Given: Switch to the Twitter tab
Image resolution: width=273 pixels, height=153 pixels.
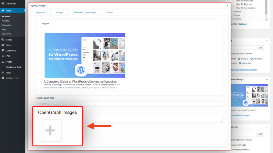Looking at the screenshot, I should [x=110, y=13].
